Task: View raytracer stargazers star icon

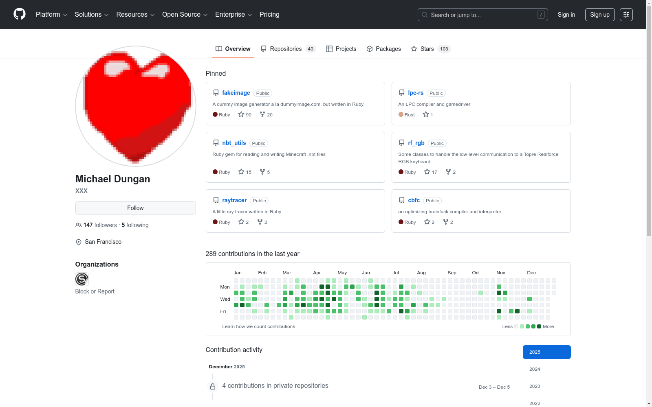Action: [241, 222]
